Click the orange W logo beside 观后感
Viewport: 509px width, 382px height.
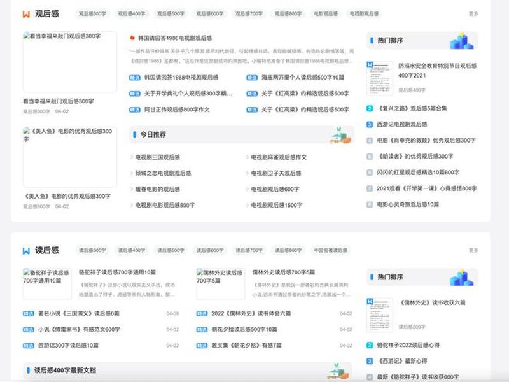26,14
